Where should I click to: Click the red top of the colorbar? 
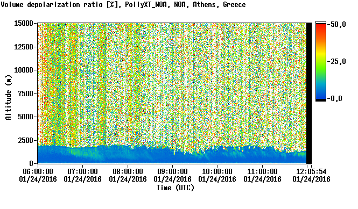coord(321,27)
